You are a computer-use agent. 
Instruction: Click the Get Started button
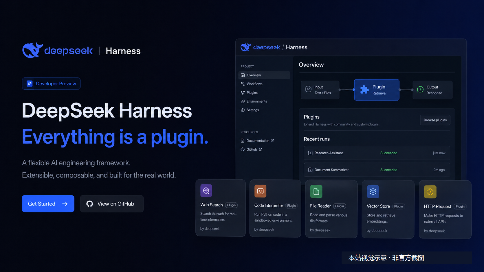[x=48, y=204]
